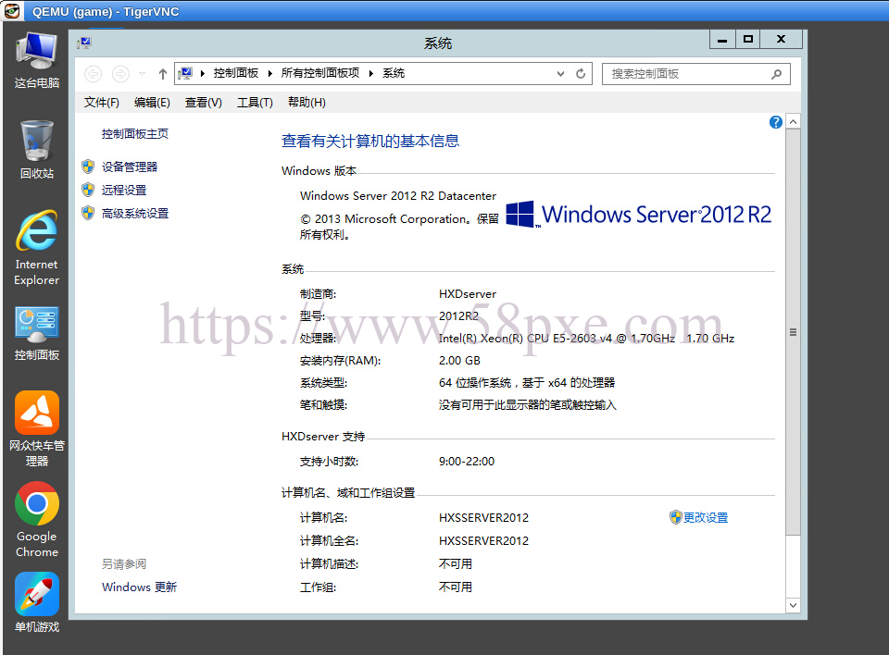
Task: Open the 帮助(H) menu
Action: [307, 103]
